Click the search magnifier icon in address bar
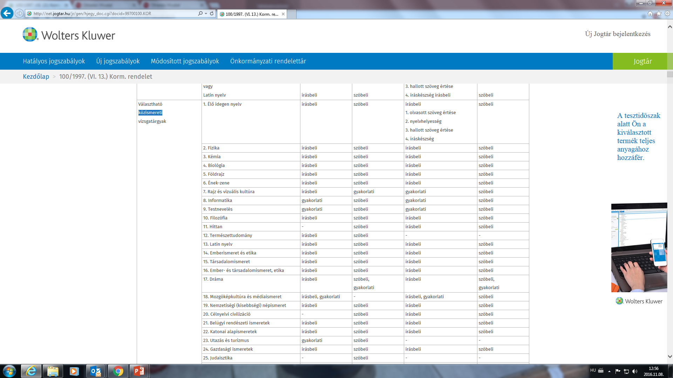 (x=200, y=14)
